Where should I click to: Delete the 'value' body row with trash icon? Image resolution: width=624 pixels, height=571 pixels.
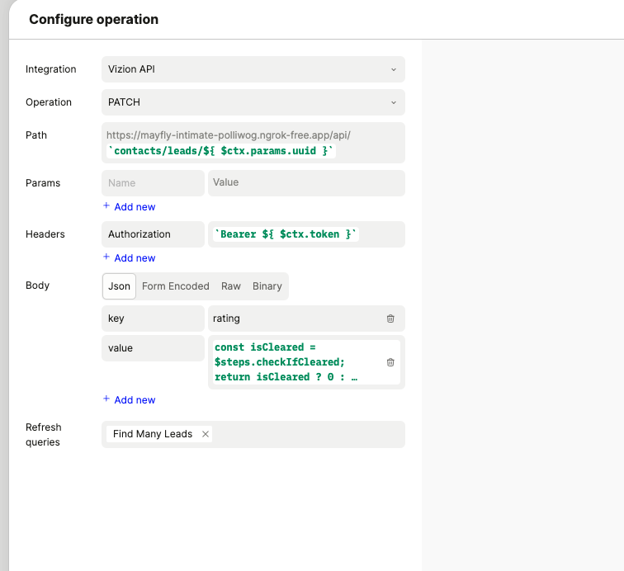(390, 362)
